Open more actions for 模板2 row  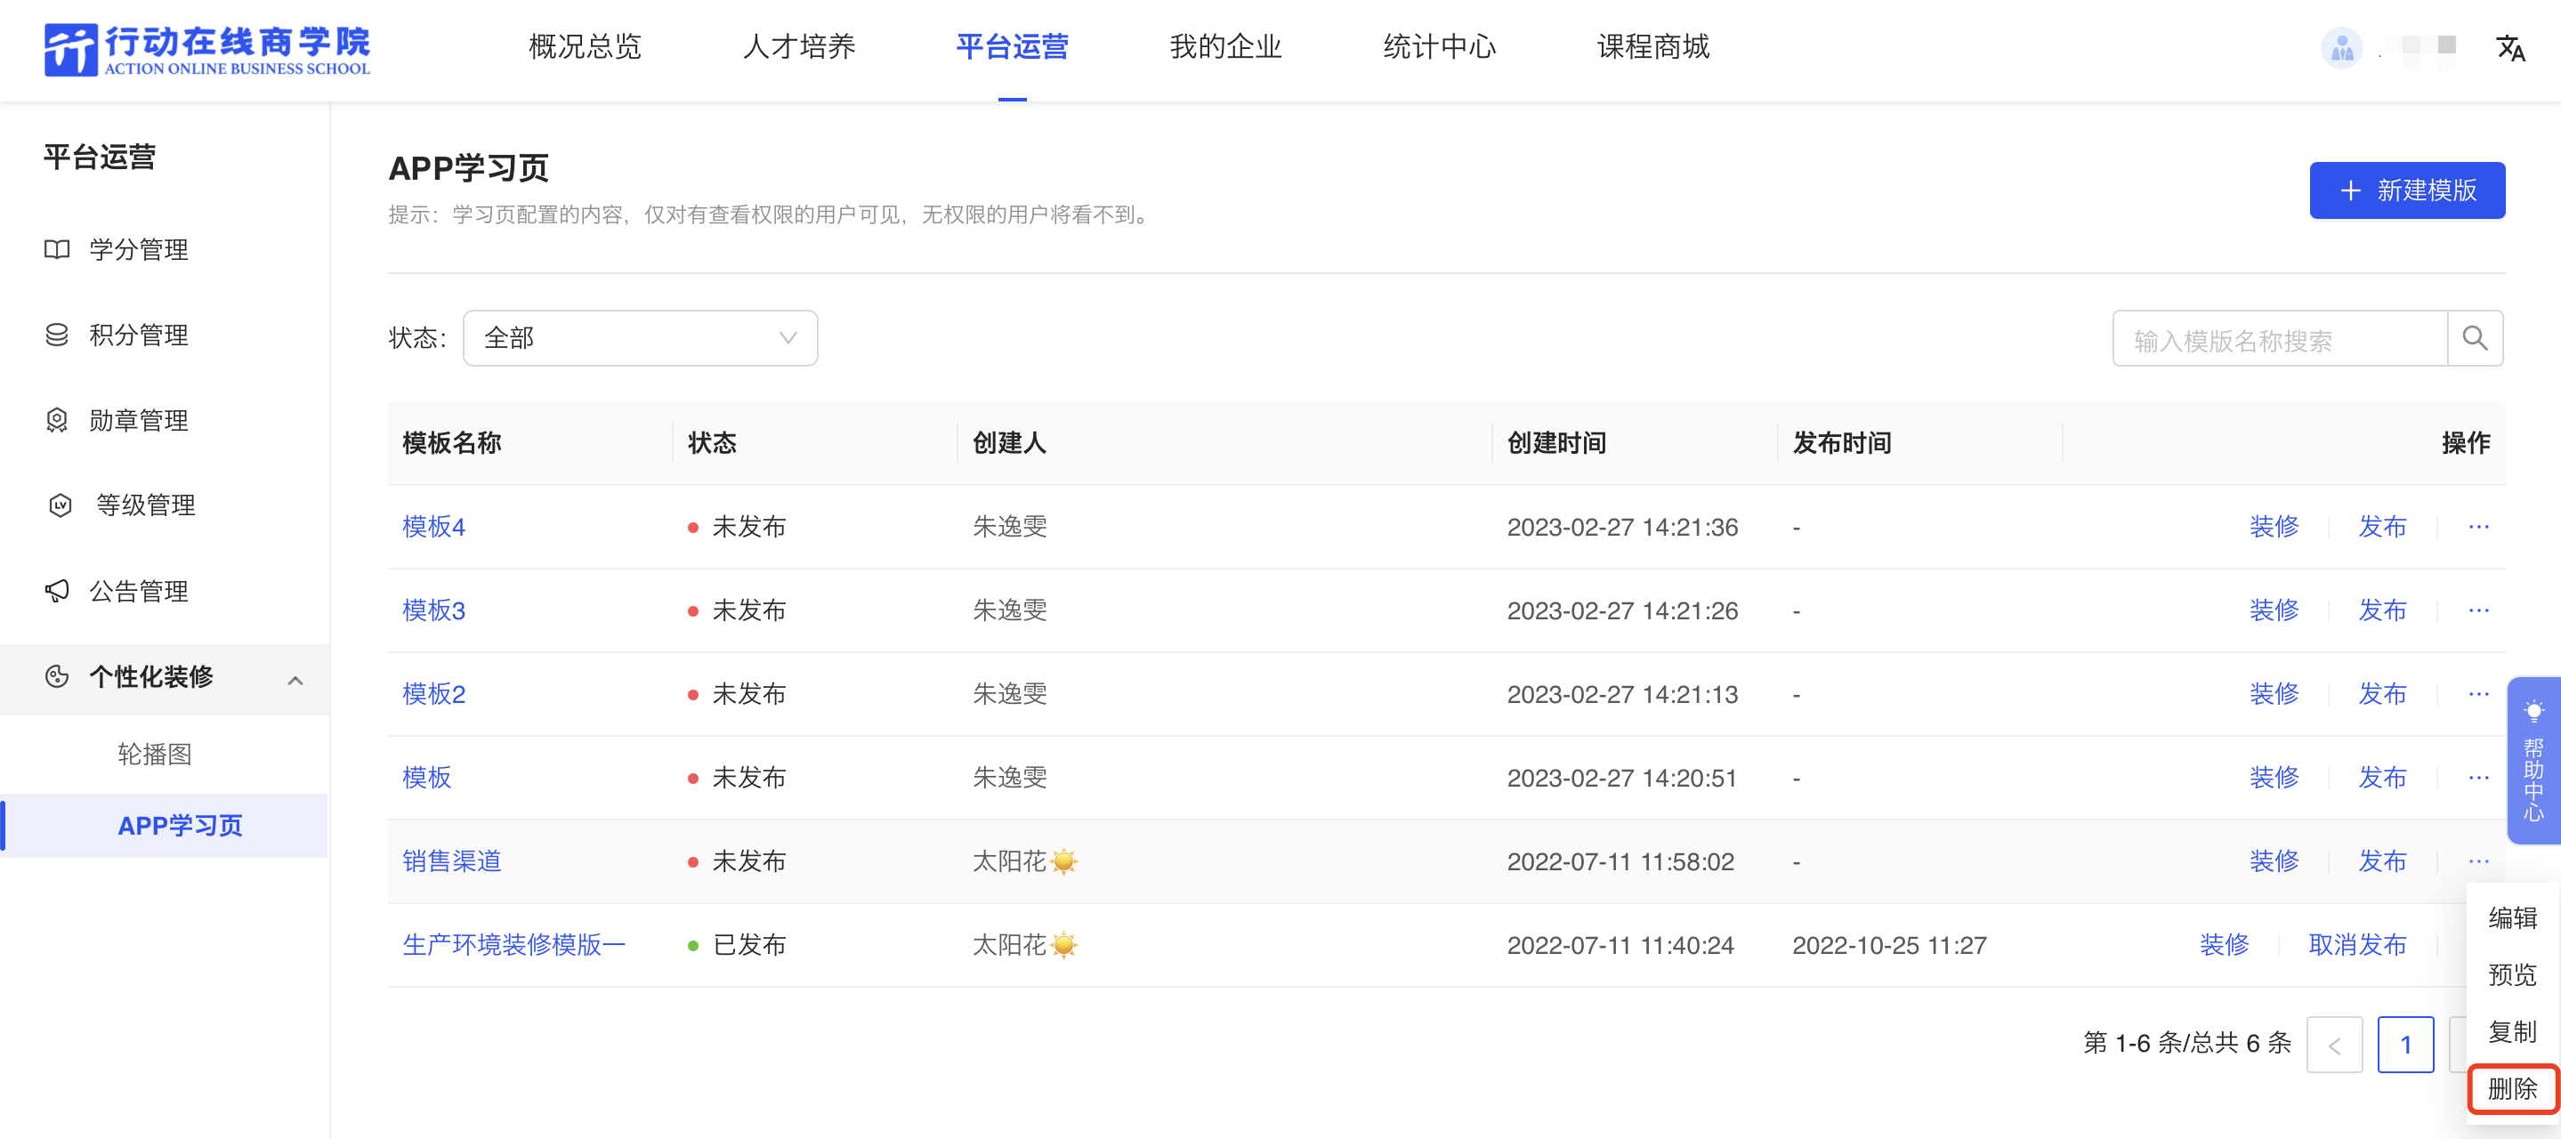click(x=2478, y=694)
